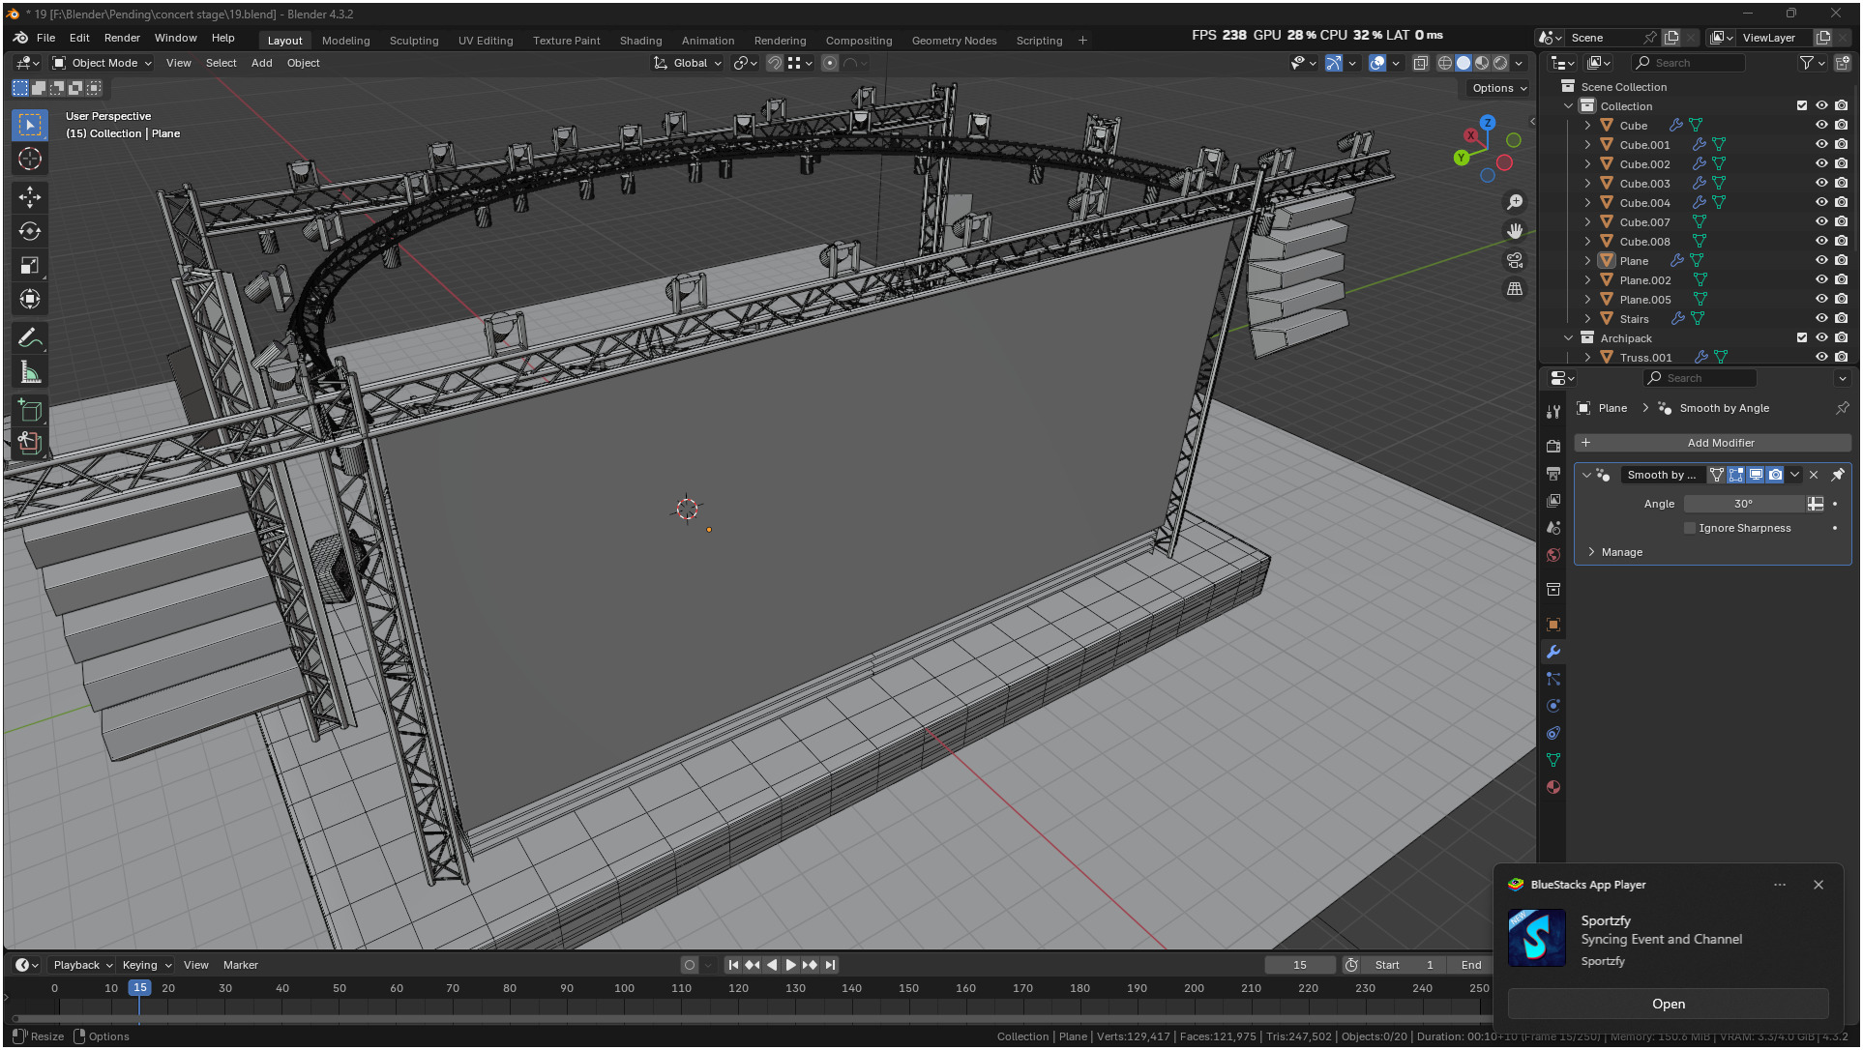Screen dimensions: 1863x1050
Task: Open Material properties tab icon
Action: coord(1553,787)
